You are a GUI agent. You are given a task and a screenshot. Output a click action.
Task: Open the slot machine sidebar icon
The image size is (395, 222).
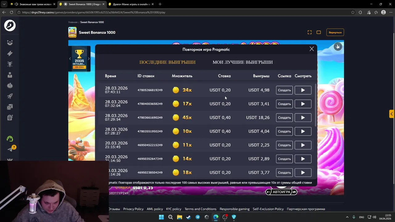pyautogui.click(x=10, y=118)
